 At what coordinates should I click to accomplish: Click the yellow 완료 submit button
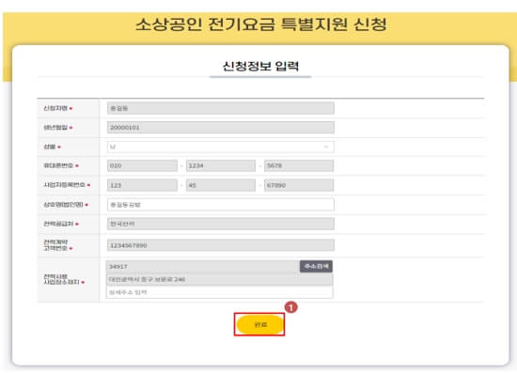click(259, 324)
